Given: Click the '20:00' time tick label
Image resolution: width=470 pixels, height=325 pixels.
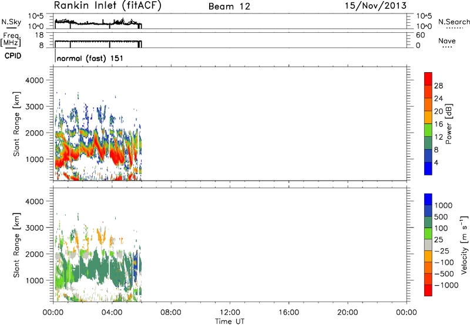Looking at the screenshot, I should click(x=348, y=313).
